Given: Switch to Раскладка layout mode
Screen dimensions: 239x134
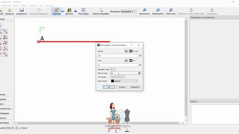Looking at the screenshot, I should [83, 12].
